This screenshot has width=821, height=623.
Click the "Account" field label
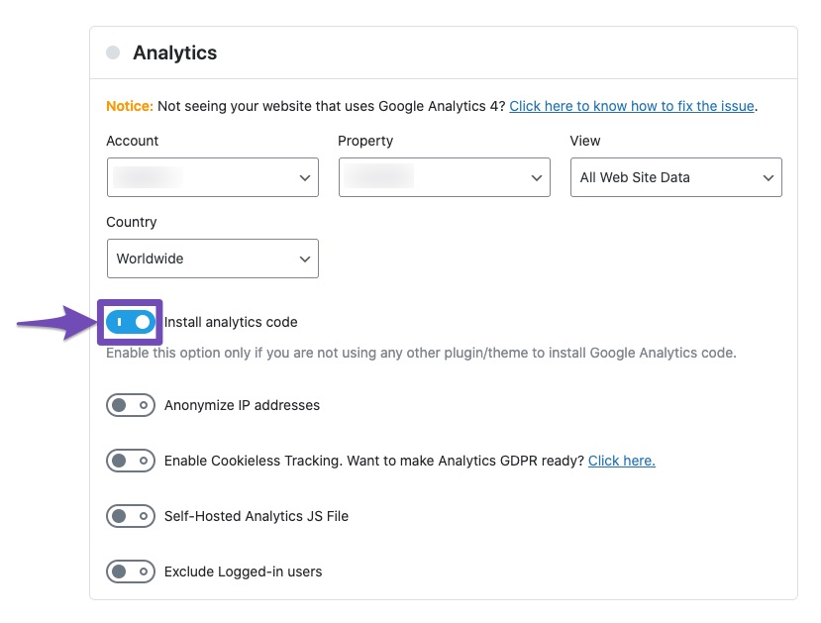(x=133, y=141)
